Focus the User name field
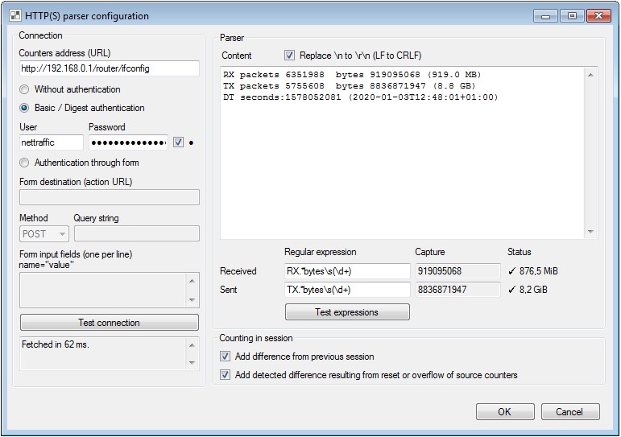 point(51,142)
